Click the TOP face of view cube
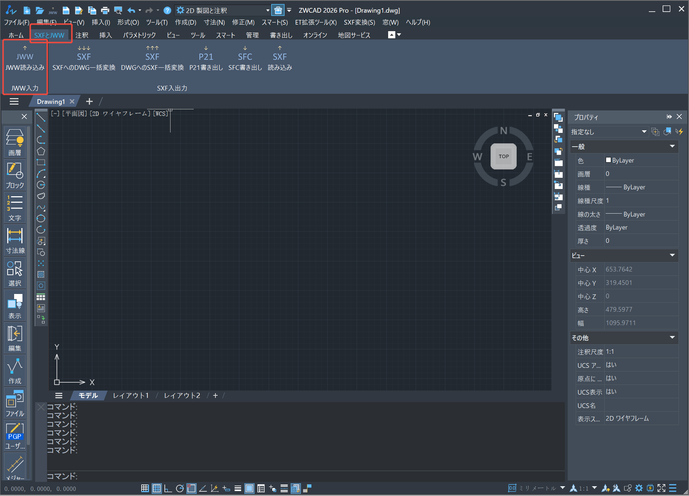 pyautogui.click(x=504, y=156)
